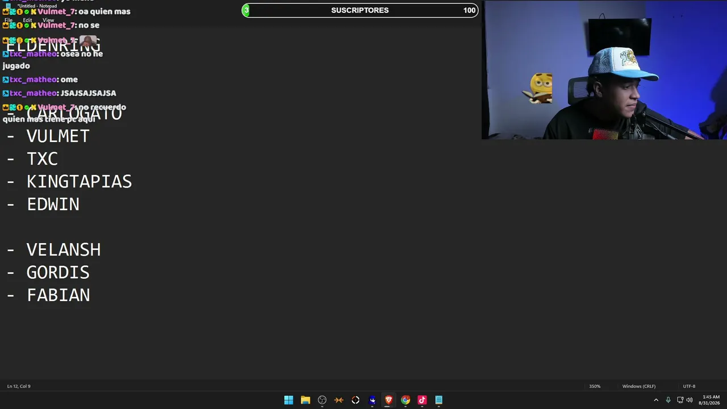Viewport: 727px width, 409px height.
Task: Place cursor on the GORDIS line
Action: [x=58, y=273]
